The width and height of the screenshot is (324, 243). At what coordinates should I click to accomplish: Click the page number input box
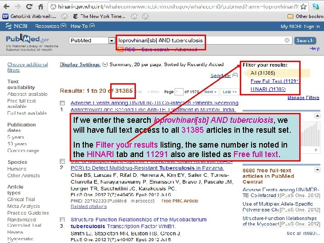coord(179,92)
